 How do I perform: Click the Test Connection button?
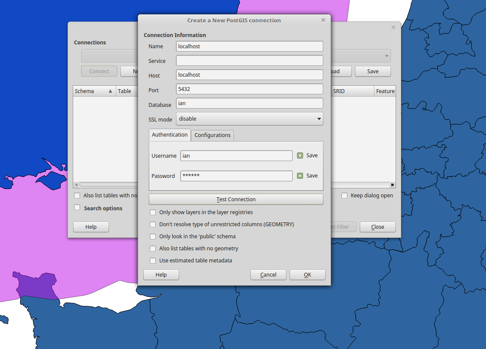point(236,199)
